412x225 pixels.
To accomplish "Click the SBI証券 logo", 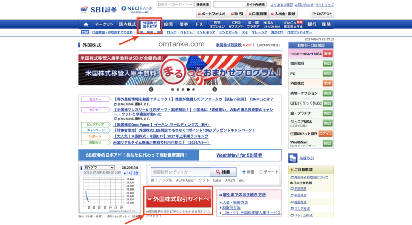I will [98, 10].
